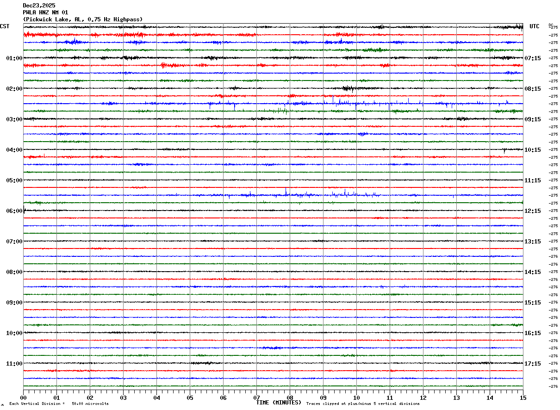Click the date label "Dec23,2025"

click(x=39, y=6)
